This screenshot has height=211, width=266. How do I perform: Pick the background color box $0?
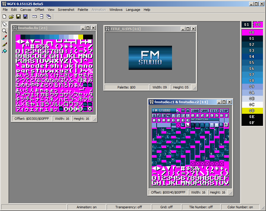(258, 25)
